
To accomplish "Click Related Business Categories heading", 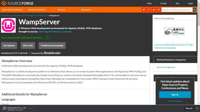I will (171, 60).
